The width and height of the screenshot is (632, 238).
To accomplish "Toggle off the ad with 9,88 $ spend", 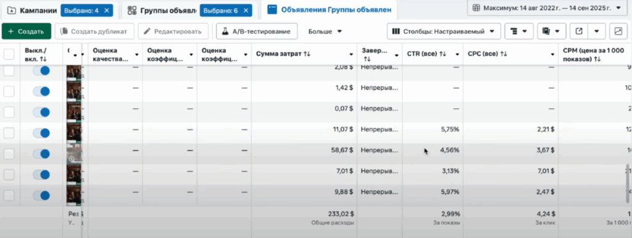I will tap(41, 195).
